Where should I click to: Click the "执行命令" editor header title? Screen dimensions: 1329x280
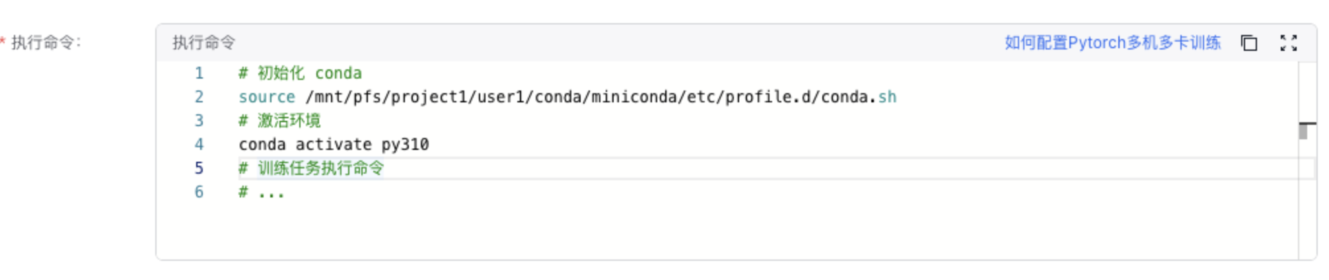pyautogui.click(x=204, y=43)
